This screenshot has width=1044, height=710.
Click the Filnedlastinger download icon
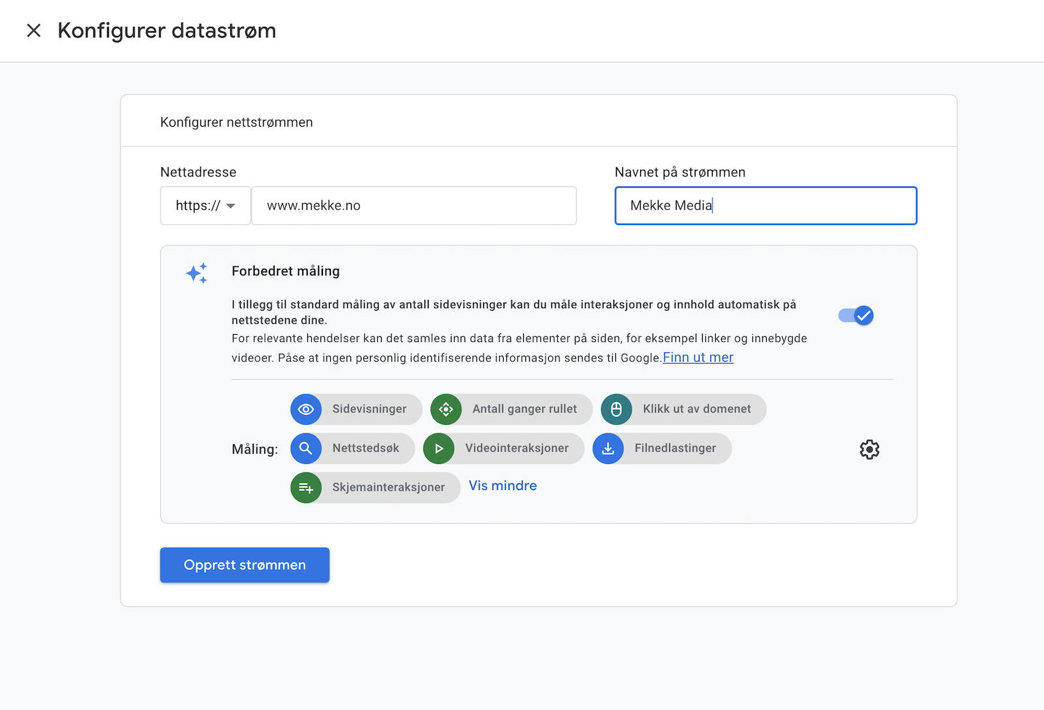[x=608, y=448]
